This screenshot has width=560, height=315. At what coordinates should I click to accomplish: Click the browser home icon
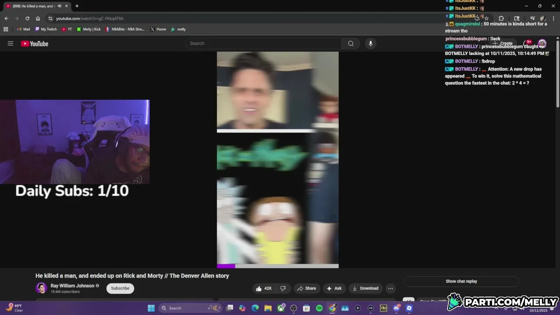(x=38, y=18)
